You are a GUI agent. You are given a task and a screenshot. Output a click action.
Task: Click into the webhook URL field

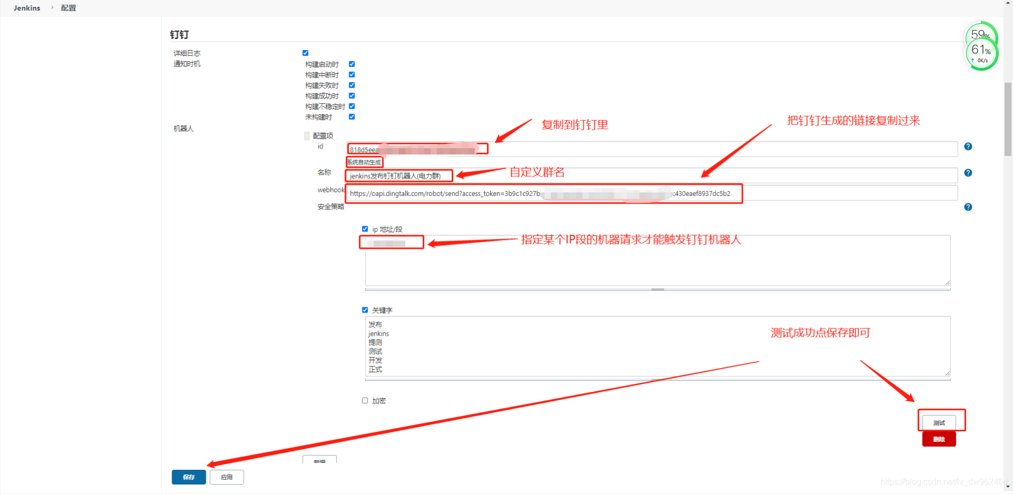click(652, 193)
